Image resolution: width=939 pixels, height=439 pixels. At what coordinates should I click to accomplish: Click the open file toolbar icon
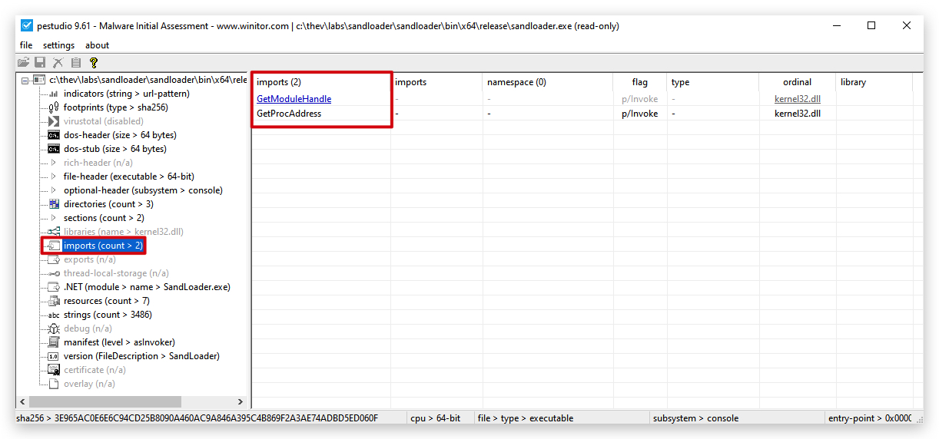23,62
